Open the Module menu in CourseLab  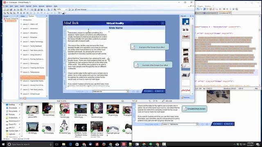pyautogui.click(x=41, y=6)
